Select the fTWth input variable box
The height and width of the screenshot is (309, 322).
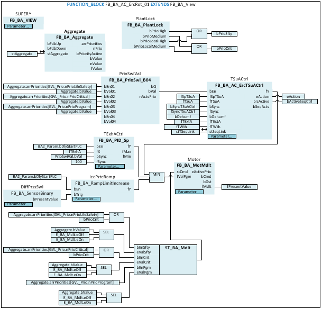(182, 127)
